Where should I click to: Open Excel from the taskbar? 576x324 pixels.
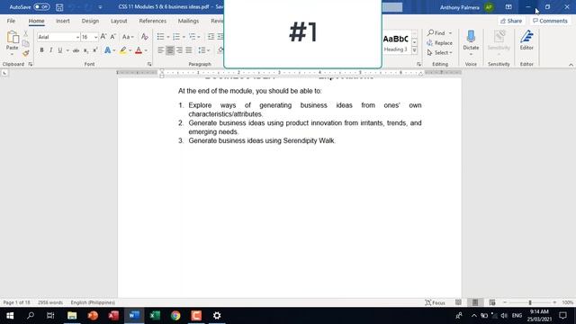point(155,316)
